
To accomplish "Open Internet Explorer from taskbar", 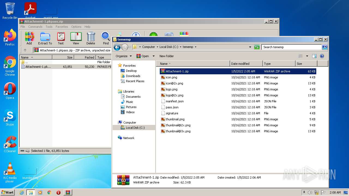I will coord(22,192).
